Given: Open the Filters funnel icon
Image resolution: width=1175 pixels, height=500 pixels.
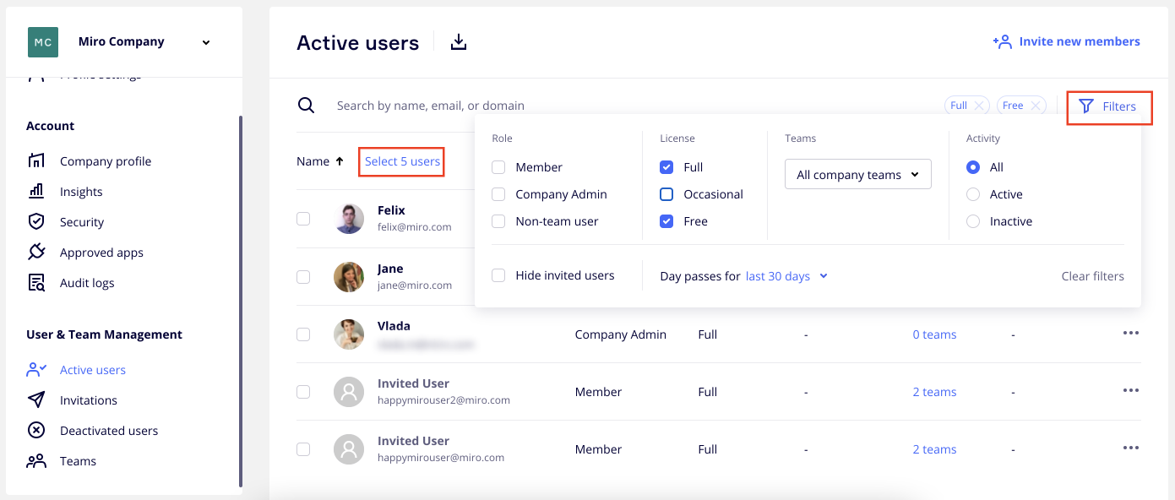Looking at the screenshot, I should point(1086,106).
